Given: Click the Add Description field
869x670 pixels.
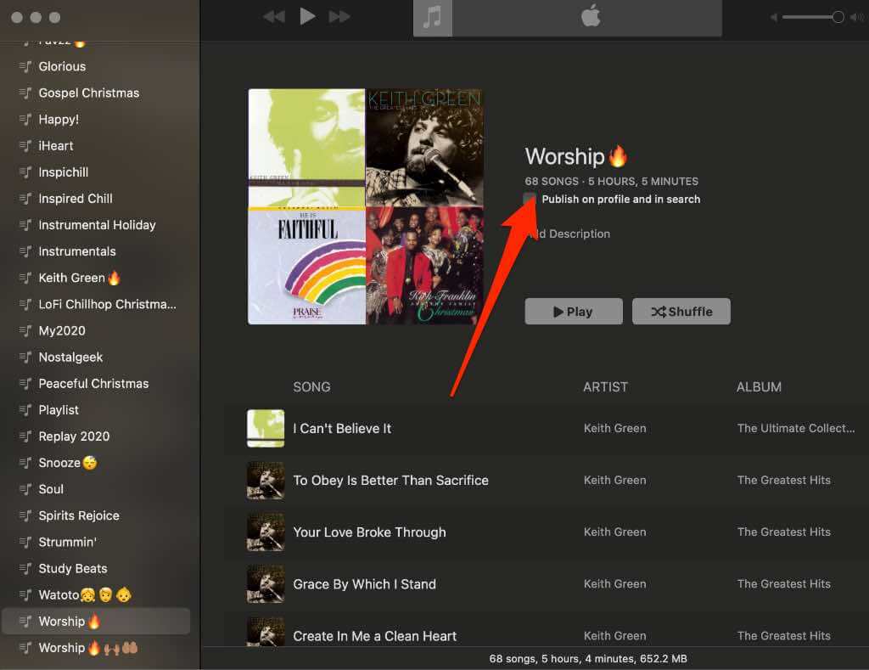Looking at the screenshot, I should (x=568, y=234).
